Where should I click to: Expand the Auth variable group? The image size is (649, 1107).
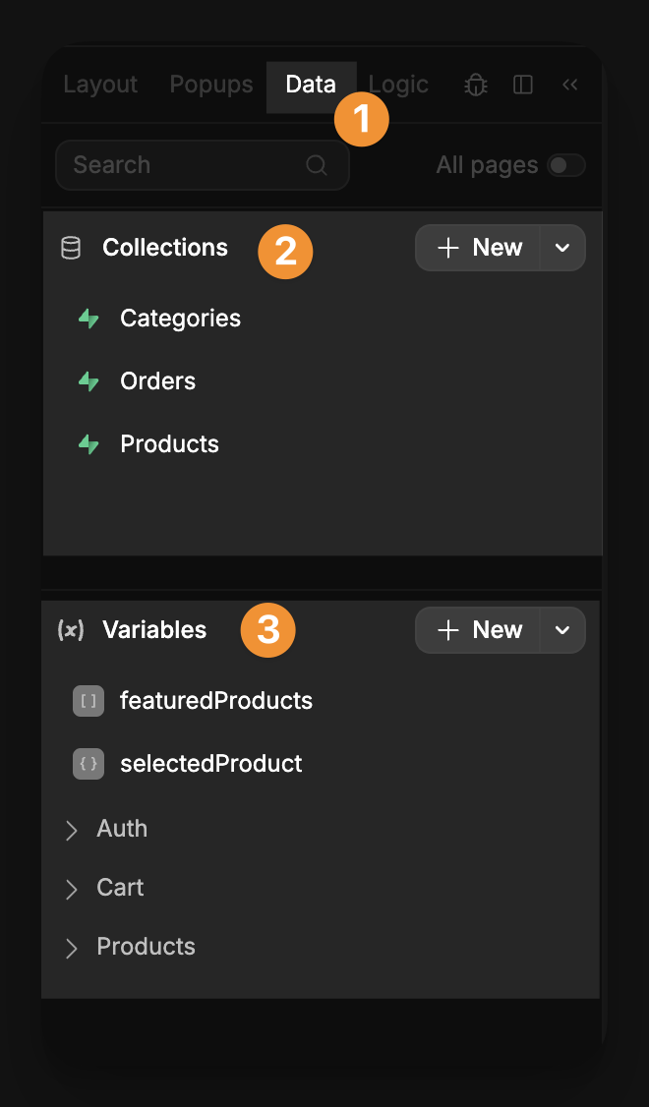70,829
